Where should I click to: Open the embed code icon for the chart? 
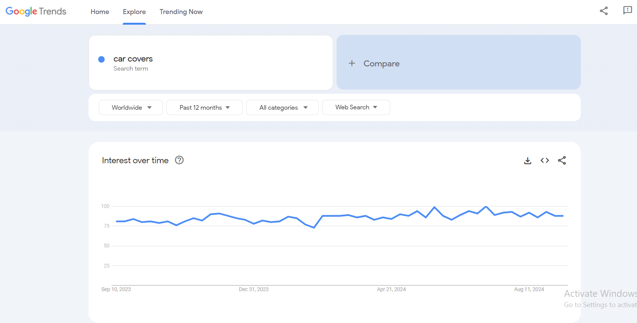point(545,161)
